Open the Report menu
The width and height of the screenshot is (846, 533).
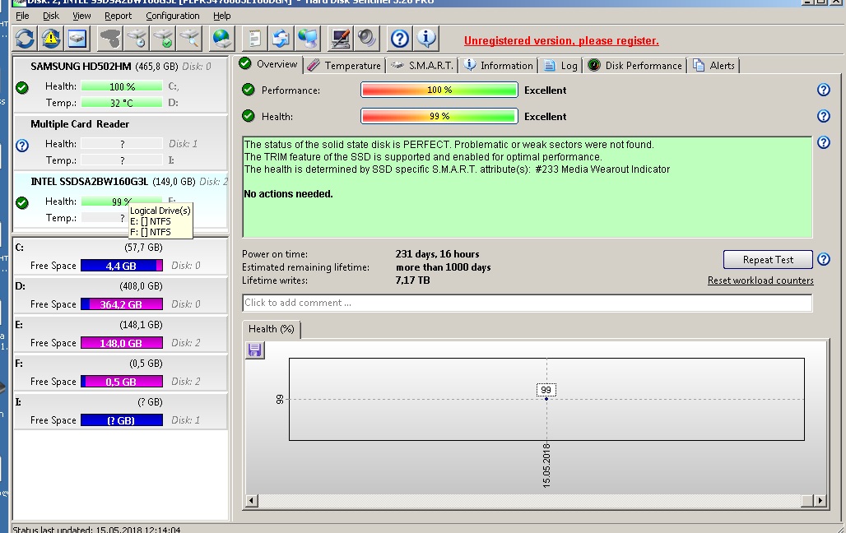[118, 16]
